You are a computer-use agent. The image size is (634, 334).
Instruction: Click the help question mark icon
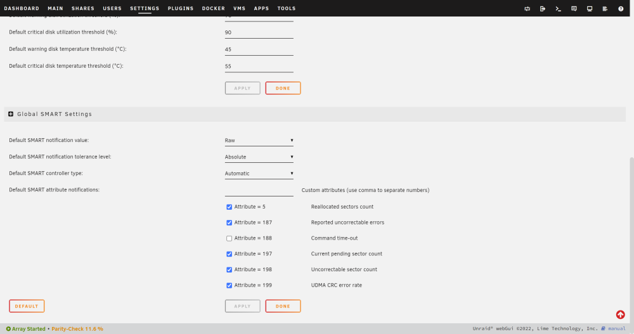tap(621, 8)
